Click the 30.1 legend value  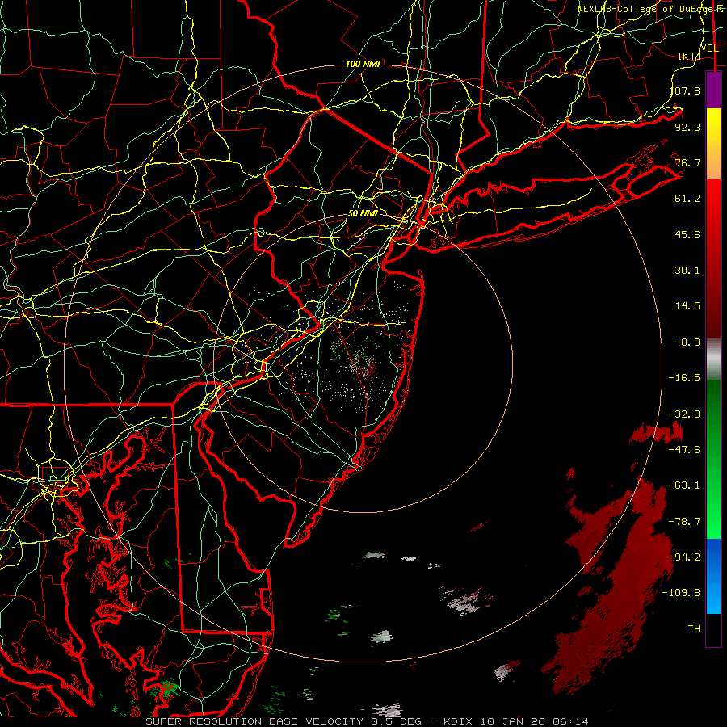687,271
